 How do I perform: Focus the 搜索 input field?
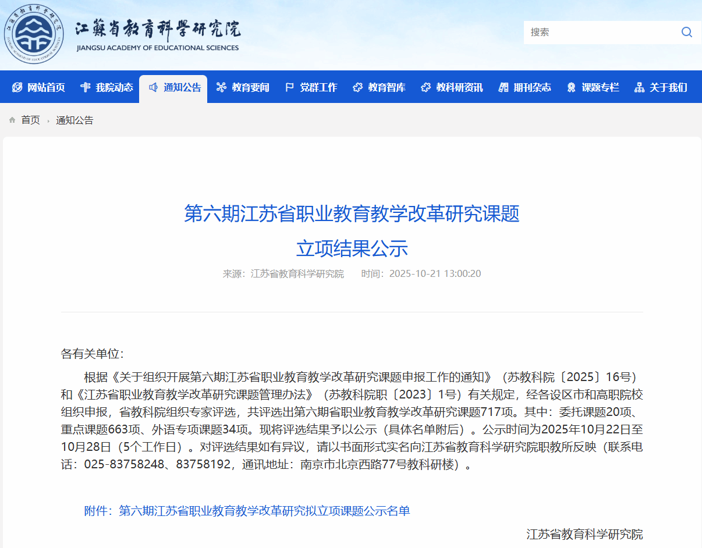[x=600, y=32]
